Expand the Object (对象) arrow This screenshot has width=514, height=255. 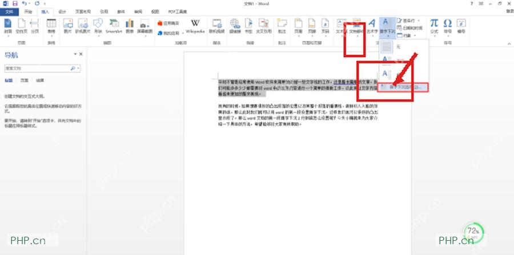pyautogui.click(x=415, y=35)
